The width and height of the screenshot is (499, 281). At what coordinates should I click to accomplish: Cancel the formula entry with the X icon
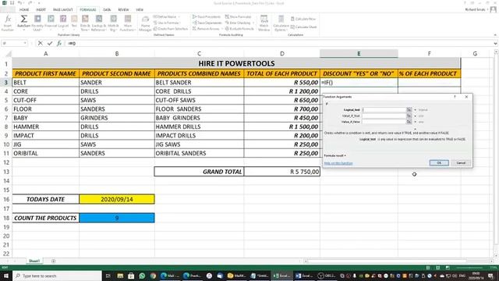coord(40,43)
